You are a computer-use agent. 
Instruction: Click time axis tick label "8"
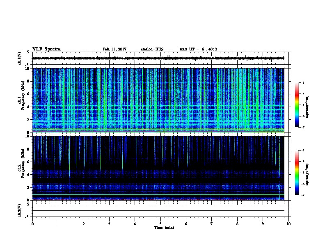(x=237, y=224)
